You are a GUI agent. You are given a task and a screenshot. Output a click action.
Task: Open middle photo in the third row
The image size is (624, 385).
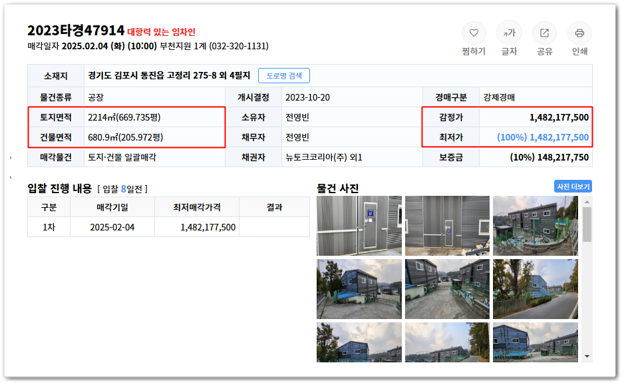pos(447,342)
